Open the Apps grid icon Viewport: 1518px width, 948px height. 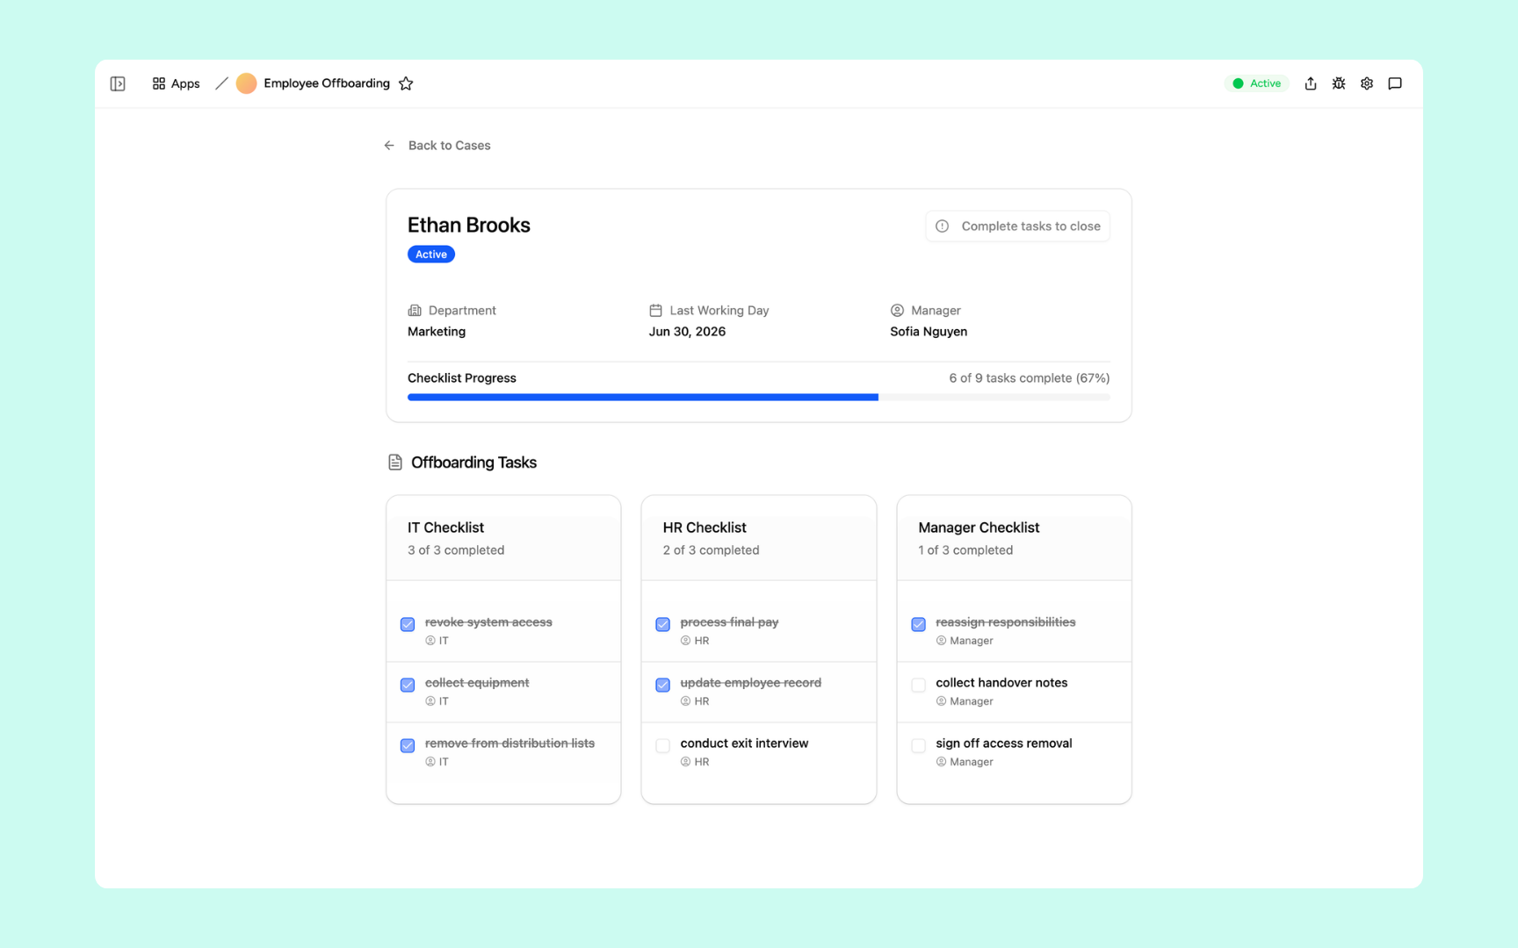pos(159,83)
